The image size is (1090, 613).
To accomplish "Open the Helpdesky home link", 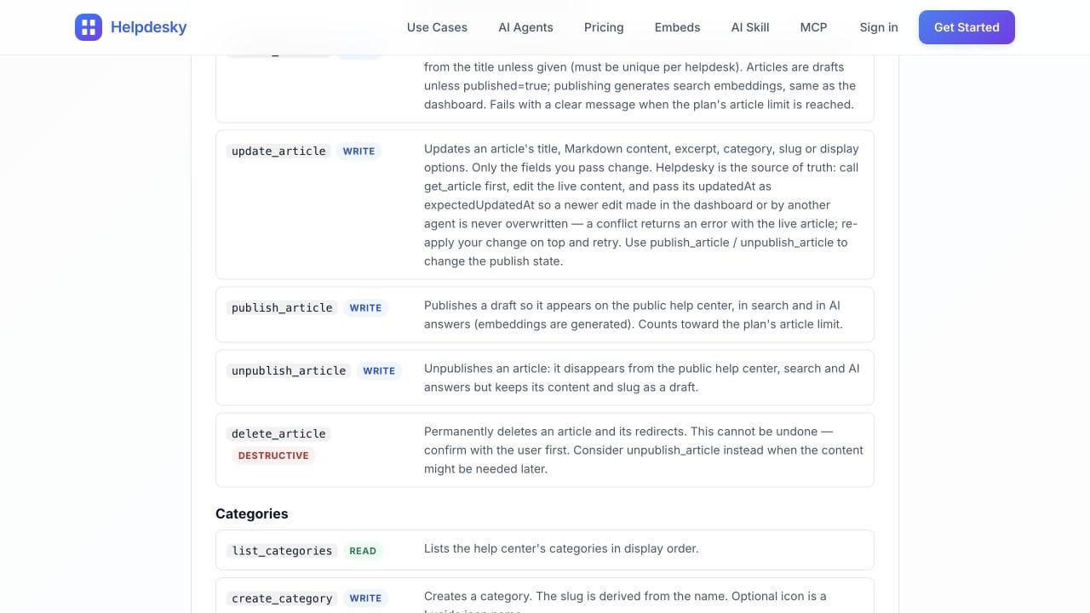I will pos(131,27).
